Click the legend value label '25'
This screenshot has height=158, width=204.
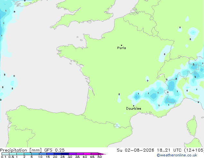[62, 157]
